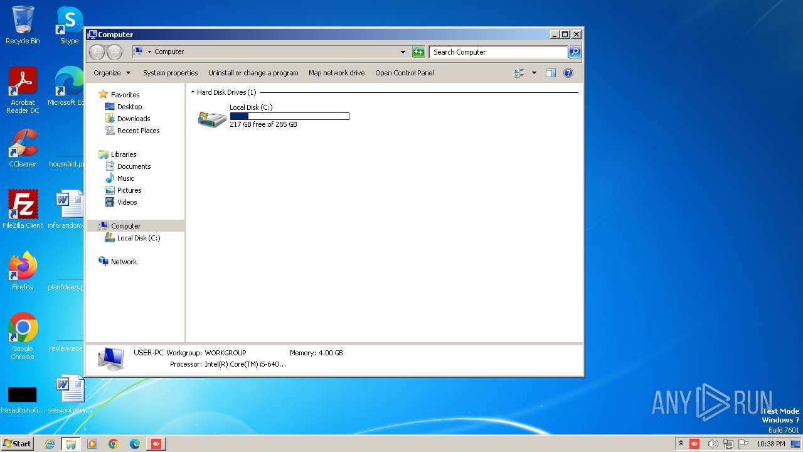Launch Chrome from the taskbar

click(114, 444)
